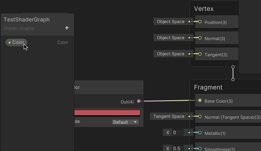Select the Vertex block header

pyautogui.click(x=204, y=9)
